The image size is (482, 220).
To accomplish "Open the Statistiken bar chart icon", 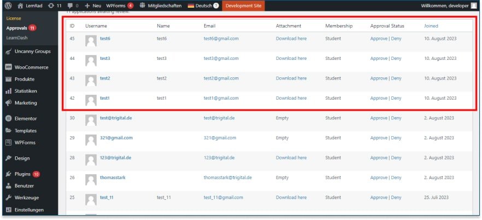I will click(x=9, y=91).
